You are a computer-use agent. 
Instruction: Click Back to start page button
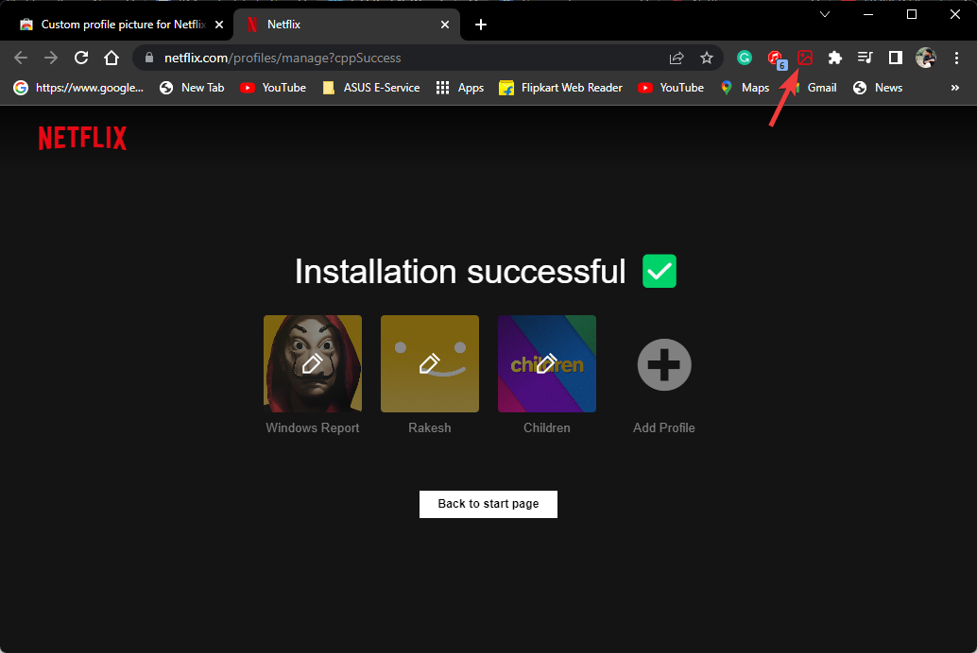click(488, 504)
